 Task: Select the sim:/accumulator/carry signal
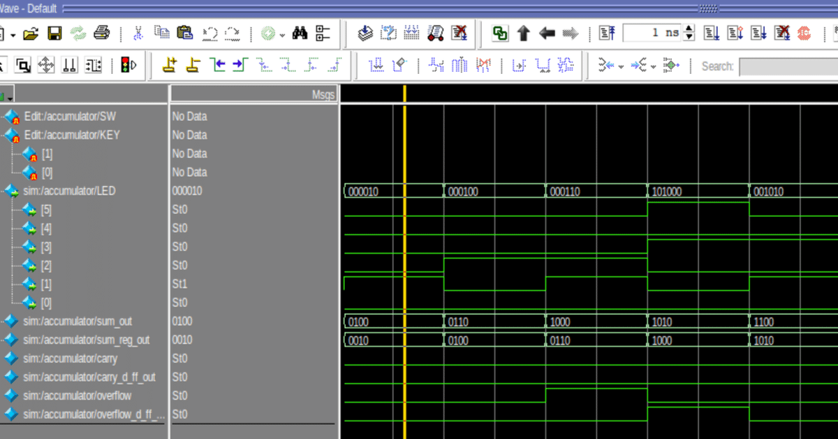pos(70,358)
